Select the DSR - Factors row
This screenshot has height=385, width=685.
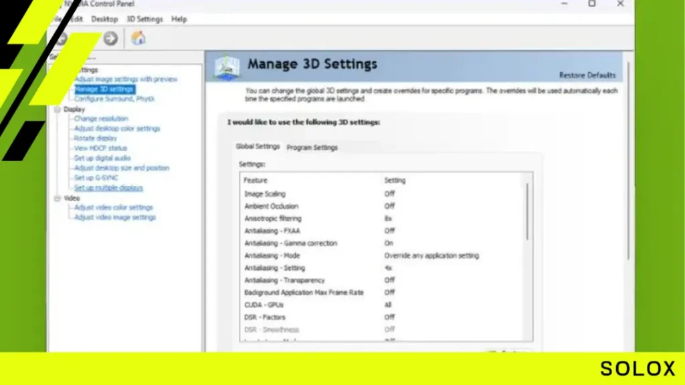click(x=382, y=317)
